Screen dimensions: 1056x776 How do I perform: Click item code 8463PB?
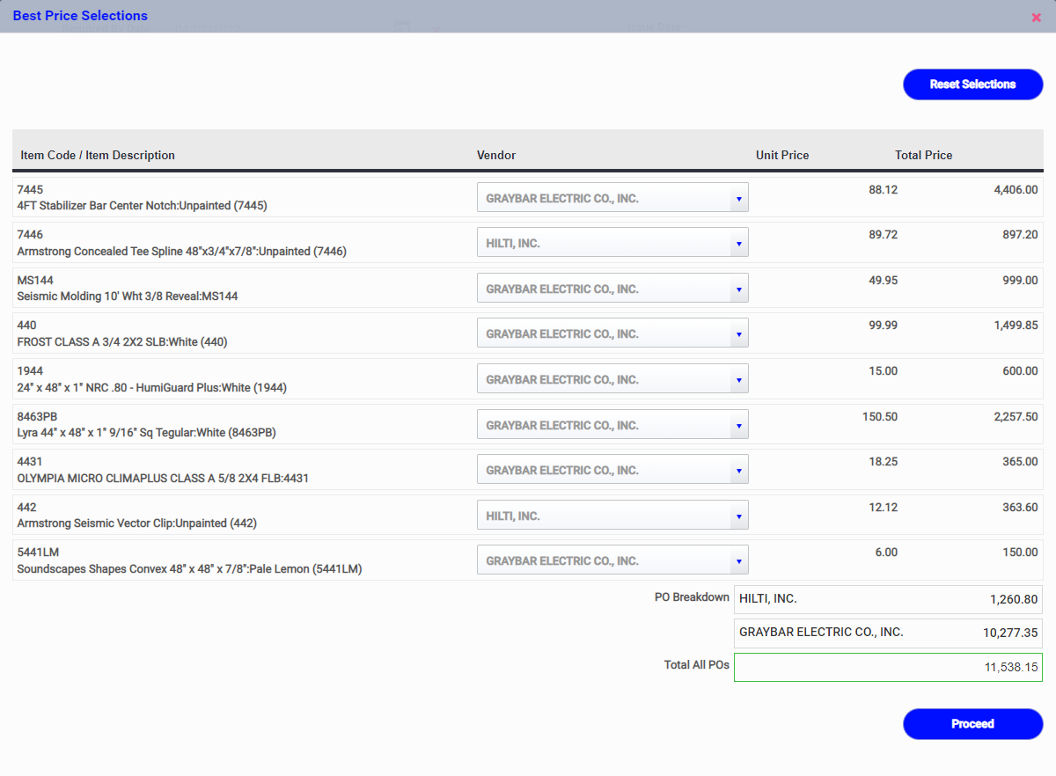(37, 416)
